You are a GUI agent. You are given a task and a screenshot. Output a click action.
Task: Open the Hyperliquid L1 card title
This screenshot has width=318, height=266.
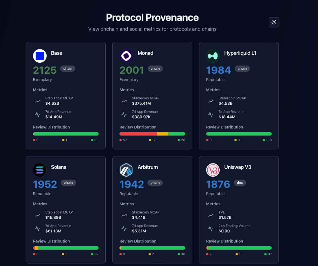click(240, 53)
